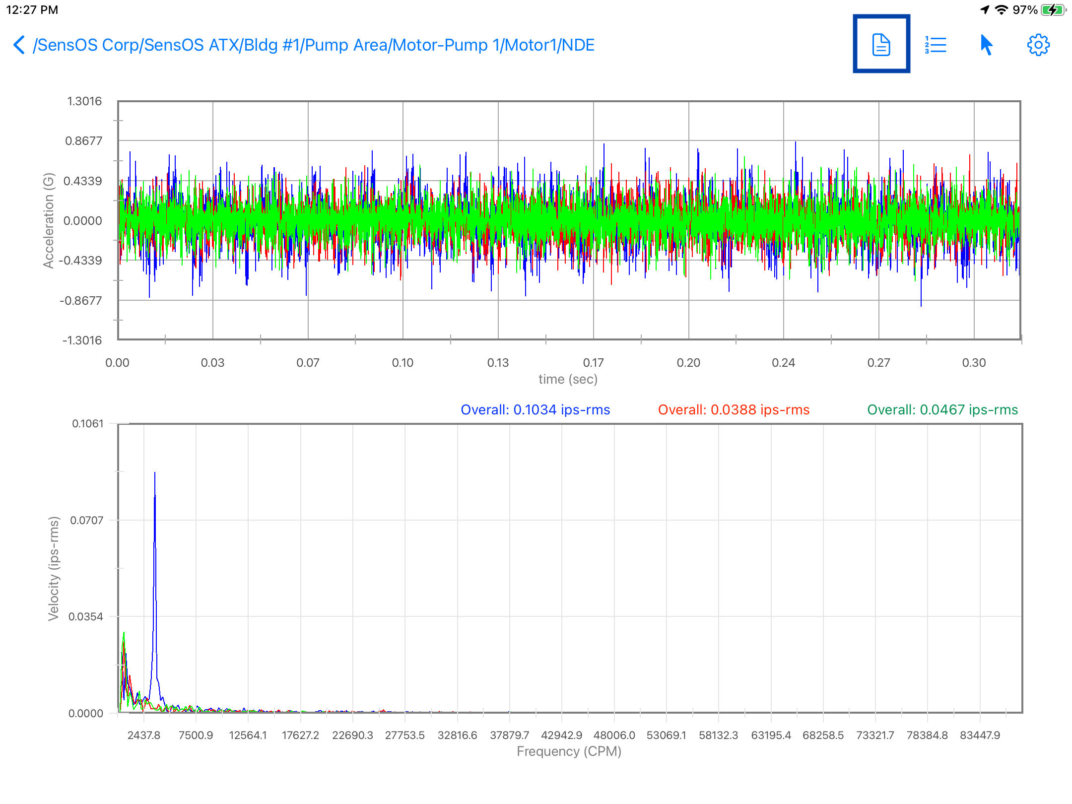Click the breadcrumb path ending in Motor1/NDE
This screenshot has height=804, width=1072.
point(313,45)
